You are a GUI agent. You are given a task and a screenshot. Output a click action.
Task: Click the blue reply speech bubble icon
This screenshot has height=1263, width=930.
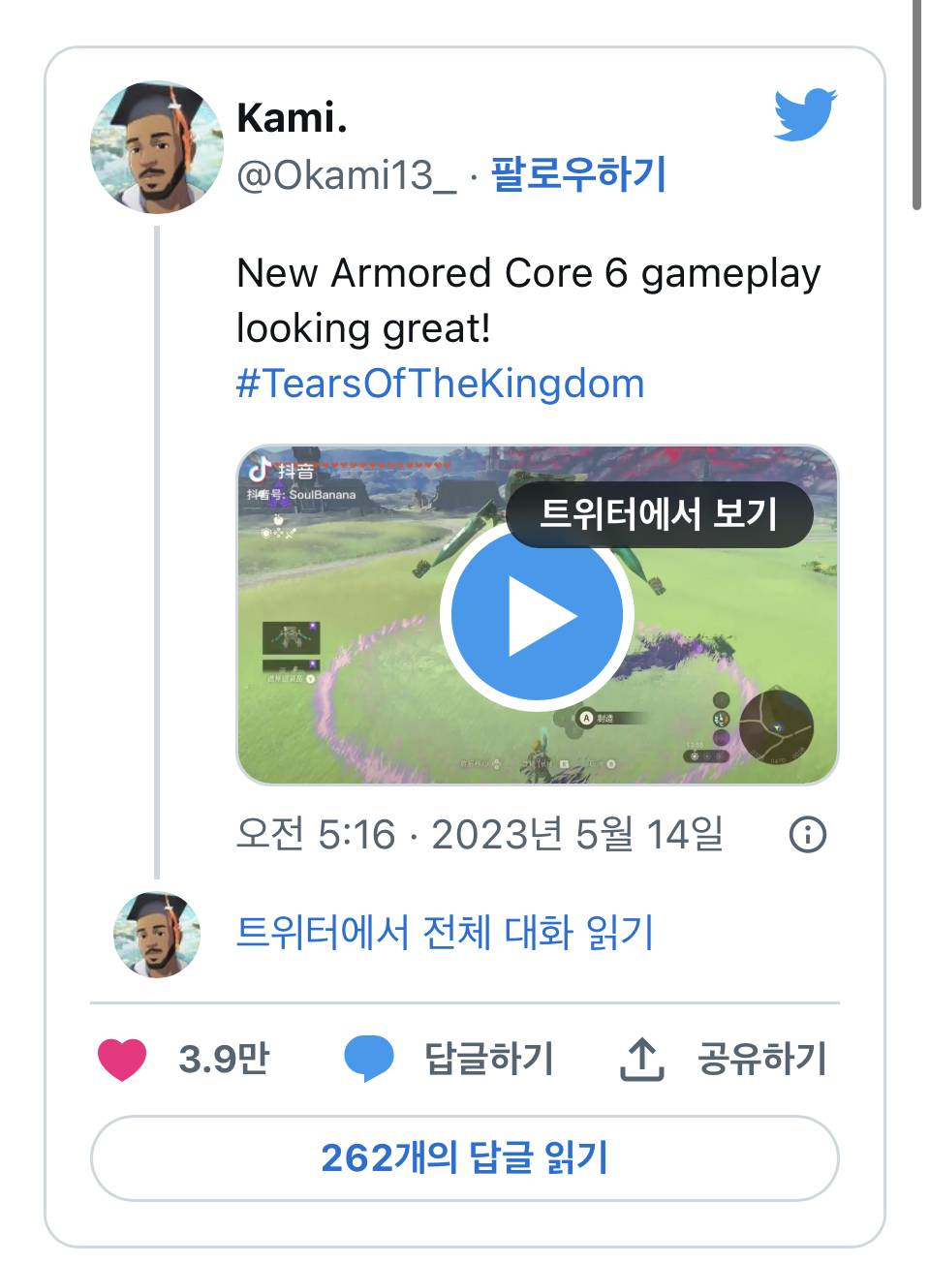click(x=369, y=1059)
